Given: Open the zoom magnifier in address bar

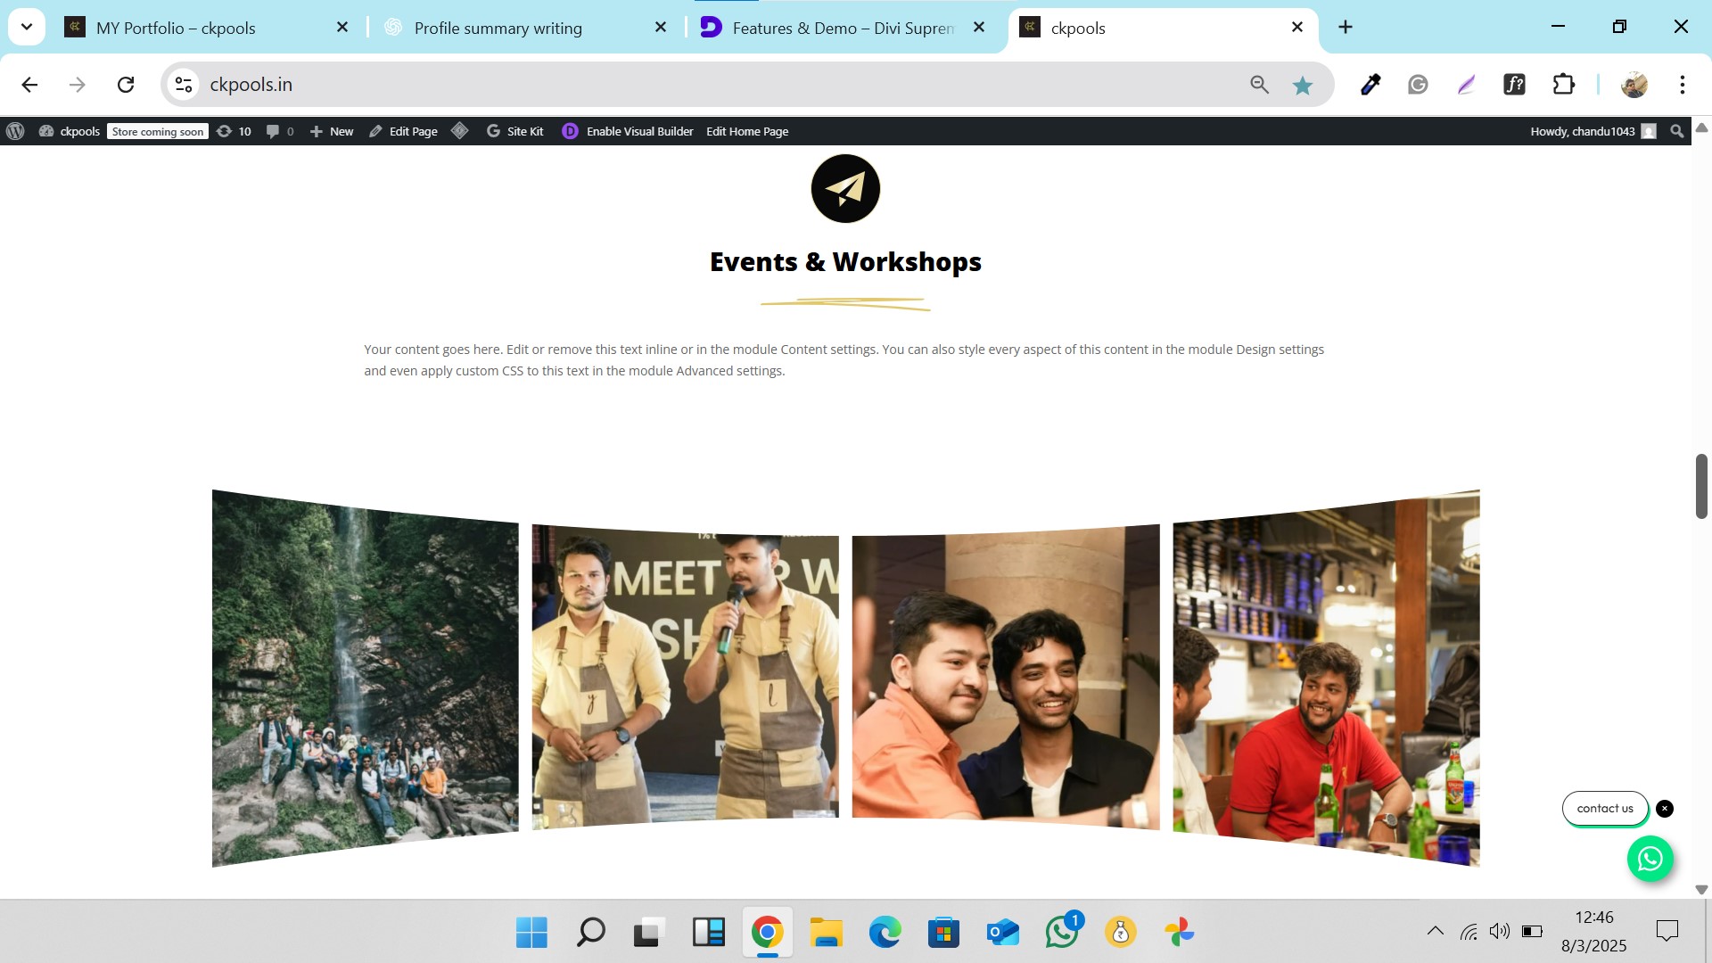Looking at the screenshot, I should (1259, 85).
